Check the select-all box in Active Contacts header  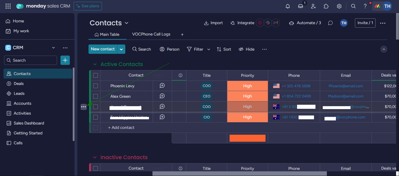point(96,75)
